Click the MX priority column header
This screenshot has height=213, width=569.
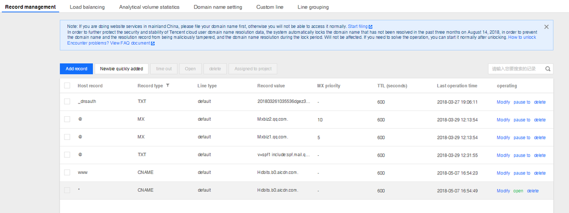(x=329, y=86)
